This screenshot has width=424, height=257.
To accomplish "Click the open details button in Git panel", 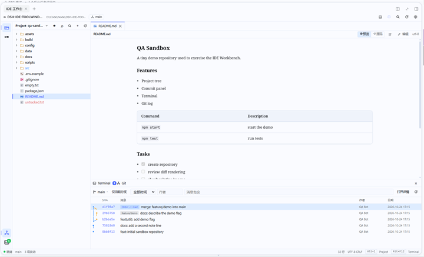I will coord(403,192).
